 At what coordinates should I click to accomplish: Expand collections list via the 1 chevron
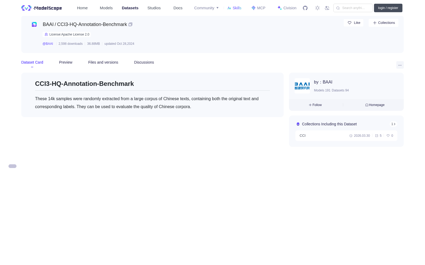point(393,124)
